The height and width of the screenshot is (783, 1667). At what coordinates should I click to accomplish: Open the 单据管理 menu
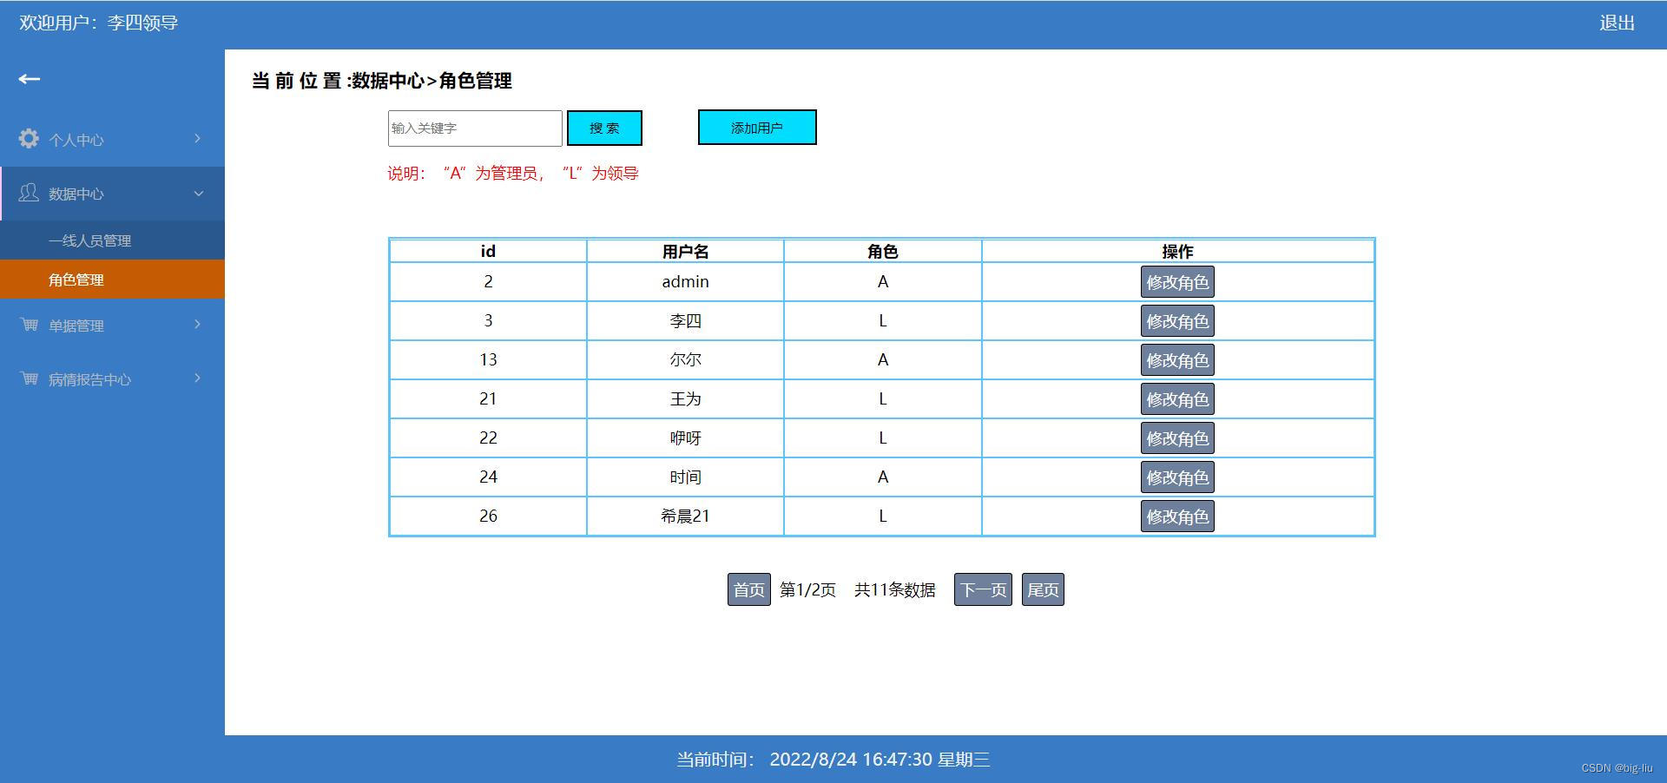click(x=112, y=325)
